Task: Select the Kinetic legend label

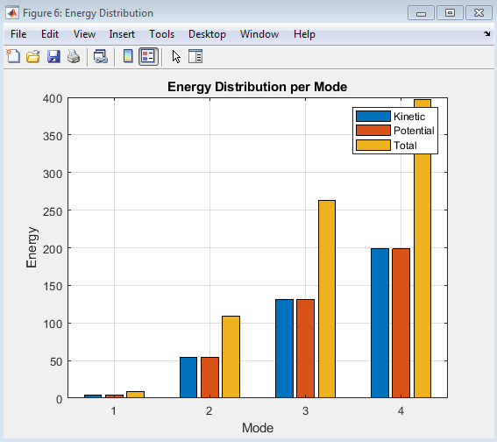Action: [409, 117]
